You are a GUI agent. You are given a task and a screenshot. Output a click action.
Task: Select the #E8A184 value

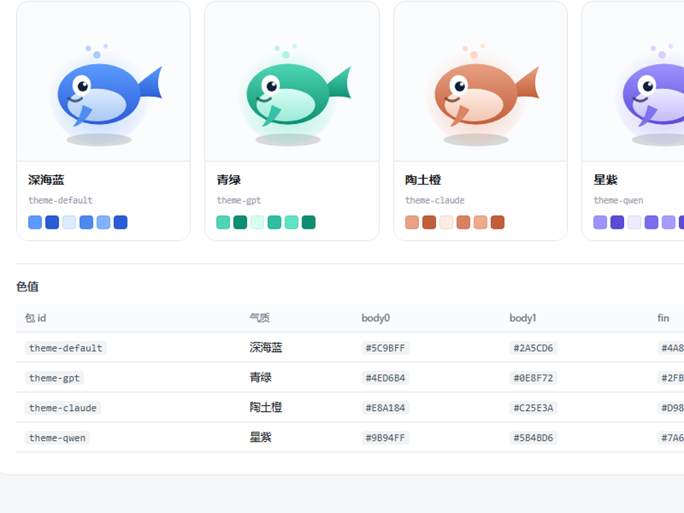(385, 408)
